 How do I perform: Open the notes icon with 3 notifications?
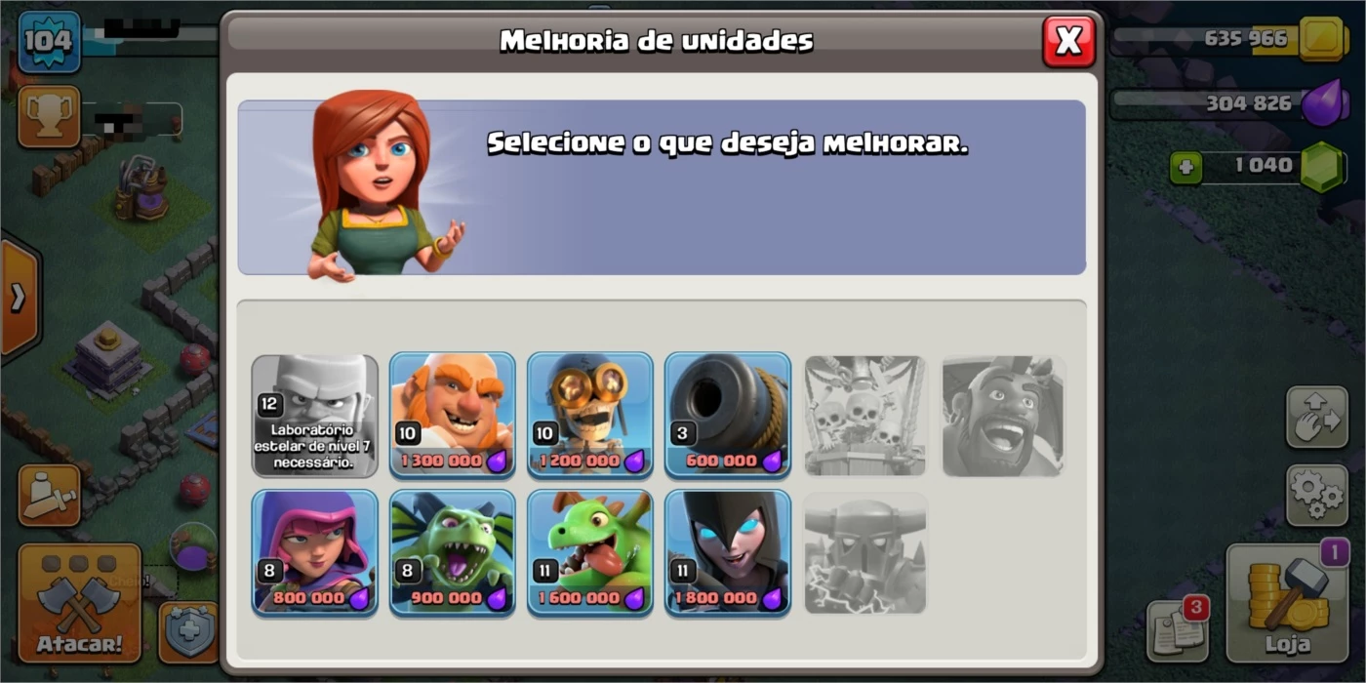tap(1177, 629)
